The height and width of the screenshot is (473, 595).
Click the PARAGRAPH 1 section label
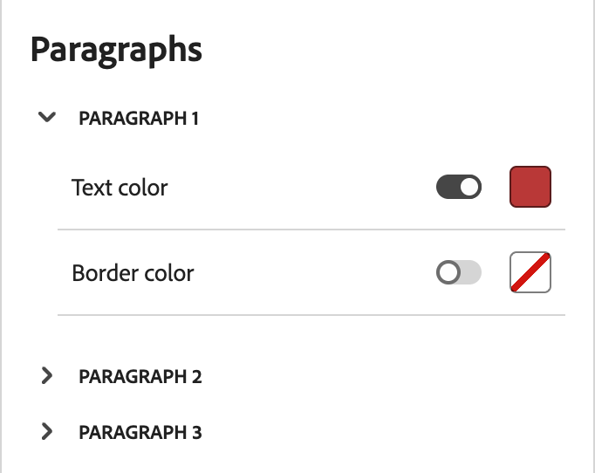pyautogui.click(x=139, y=119)
